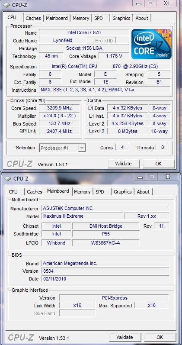Image resolution: width=182 pixels, height=345 pixels.
Task: Open the Graphics tab in the bottom window
Action: [x=123, y=192]
